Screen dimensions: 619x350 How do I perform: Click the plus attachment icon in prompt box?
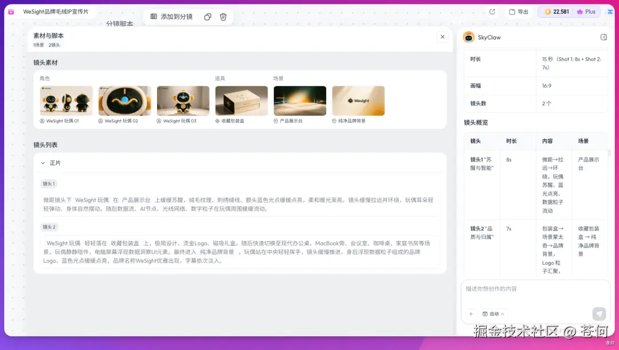(471, 314)
